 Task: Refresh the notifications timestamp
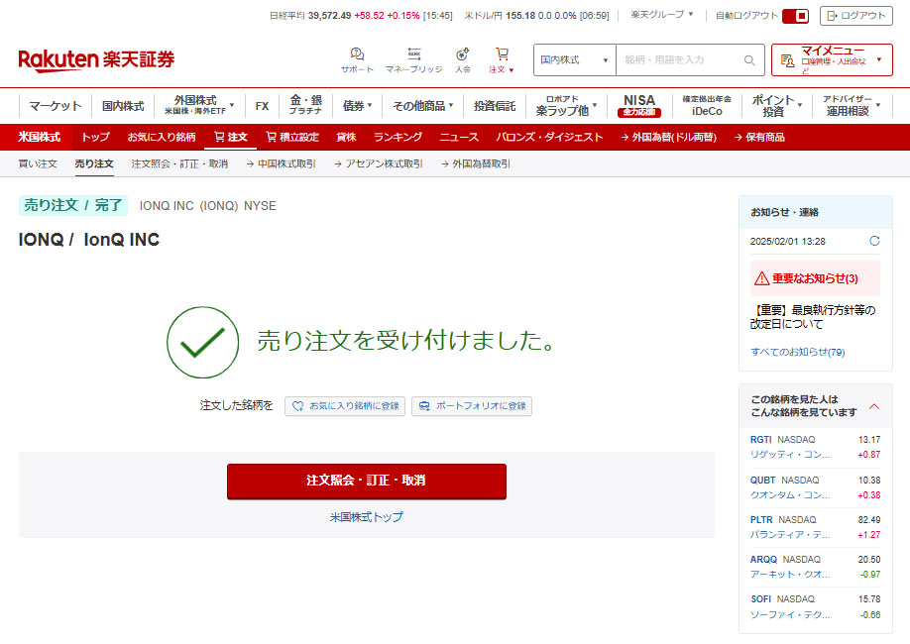click(x=874, y=241)
